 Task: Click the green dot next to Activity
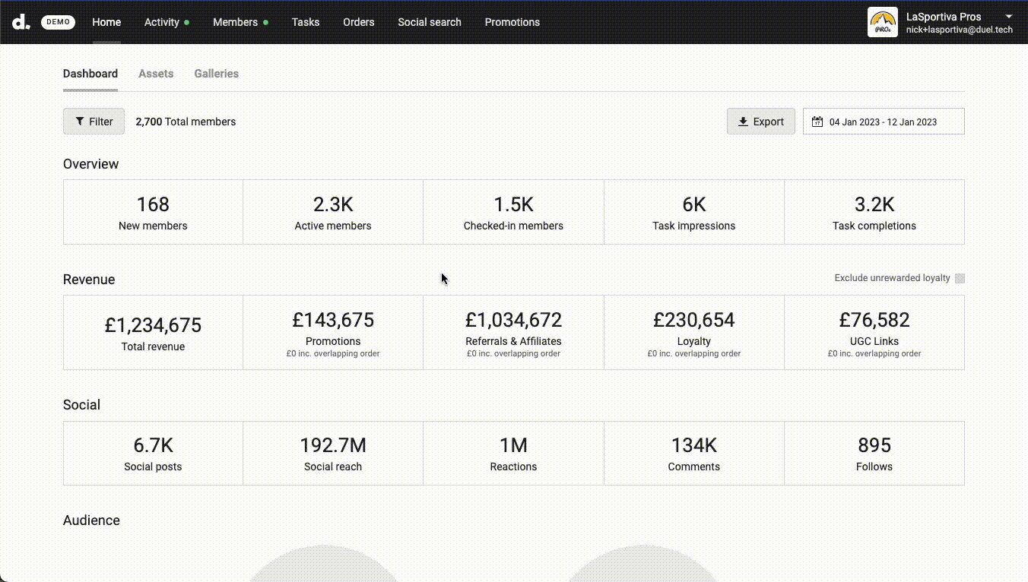coord(187,23)
